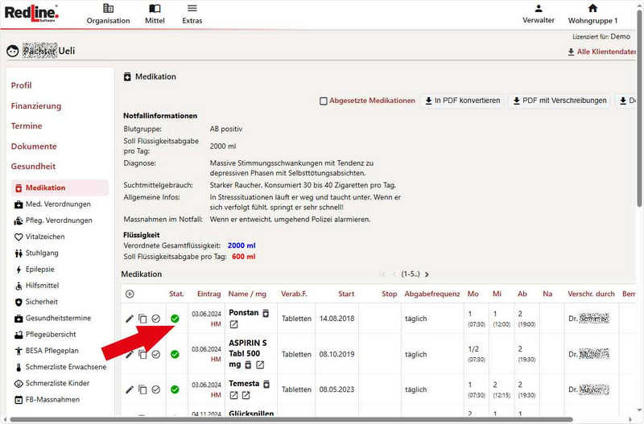Add new medication with the plus icon

pos(130,294)
